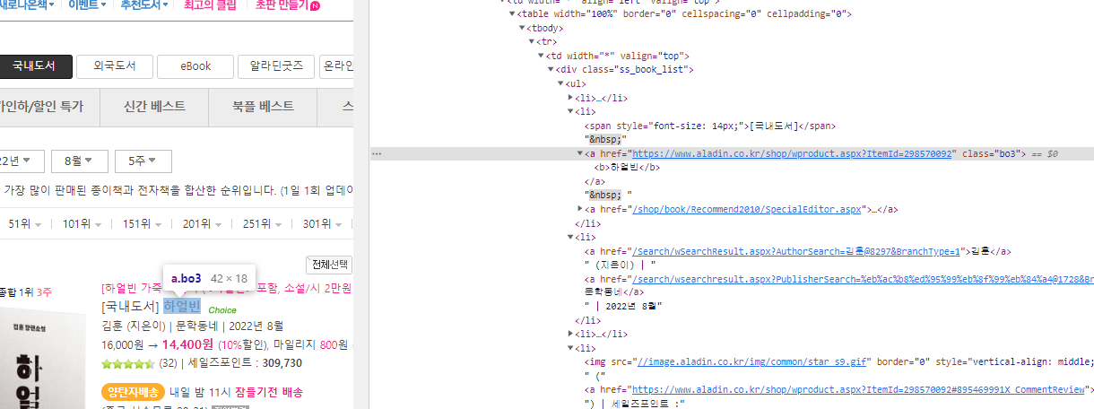The height and width of the screenshot is (409, 1094).
Task: Open the 신간 베스트 tab
Action: tap(155, 106)
